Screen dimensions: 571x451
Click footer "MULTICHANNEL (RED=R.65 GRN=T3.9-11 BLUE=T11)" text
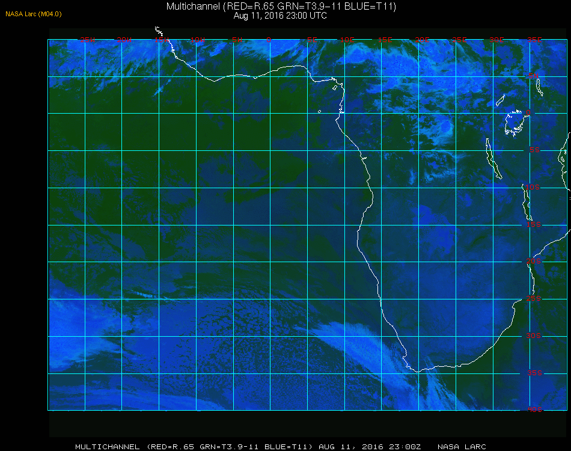click(194, 447)
